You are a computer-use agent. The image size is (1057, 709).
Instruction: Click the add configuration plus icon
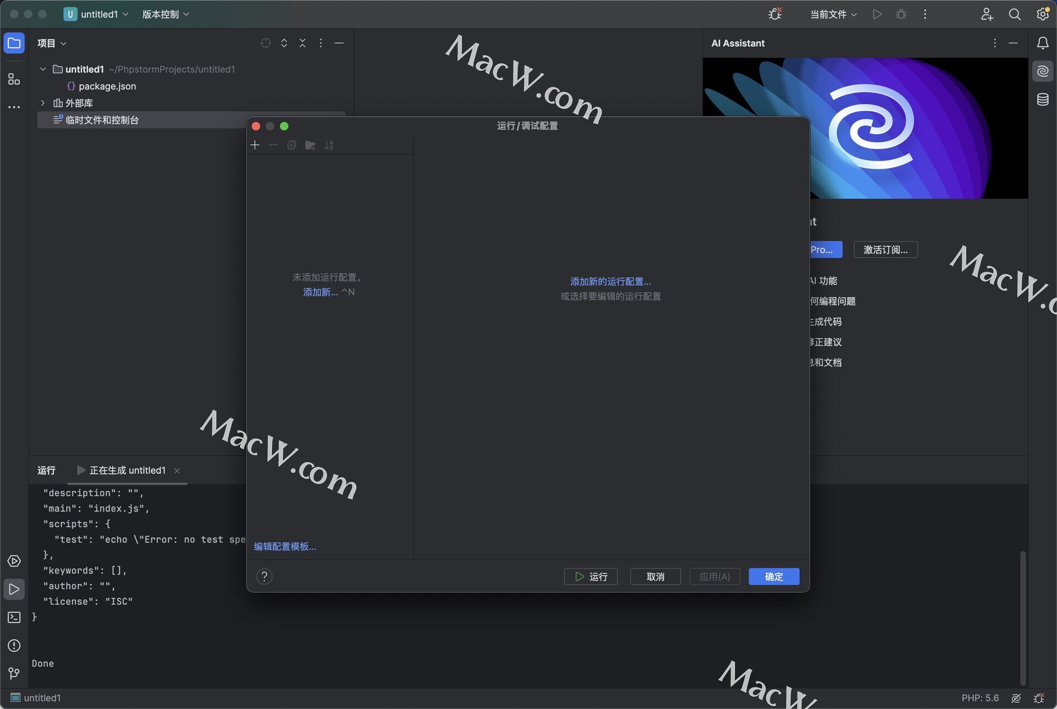coord(255,145)
